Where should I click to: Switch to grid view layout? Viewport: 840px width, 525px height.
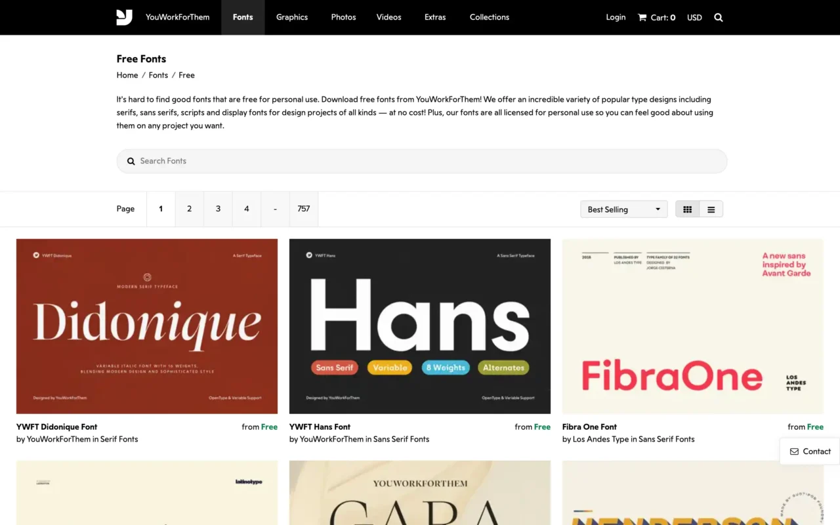(687, 209)
